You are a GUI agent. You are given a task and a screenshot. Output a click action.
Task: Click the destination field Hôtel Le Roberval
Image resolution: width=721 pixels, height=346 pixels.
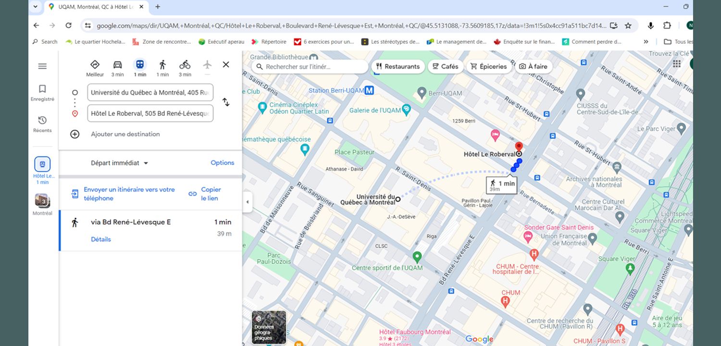pyautogui.click(x=150, y=113)
